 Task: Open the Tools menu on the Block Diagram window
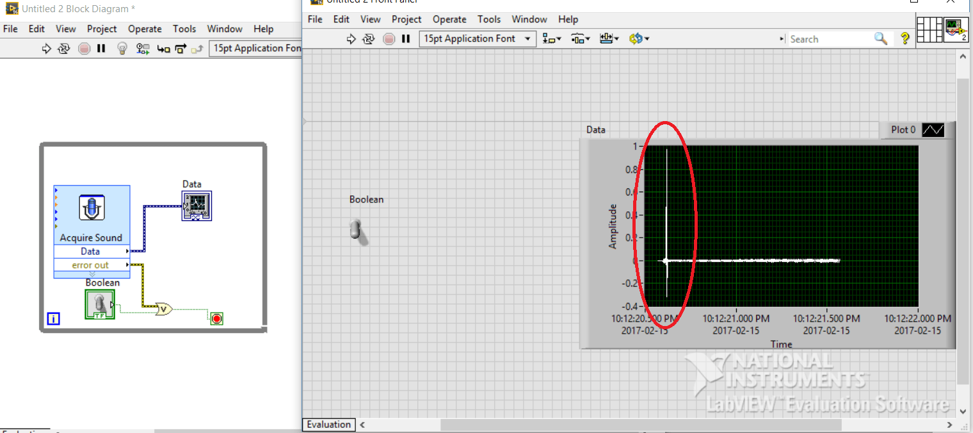coord(184,29)
